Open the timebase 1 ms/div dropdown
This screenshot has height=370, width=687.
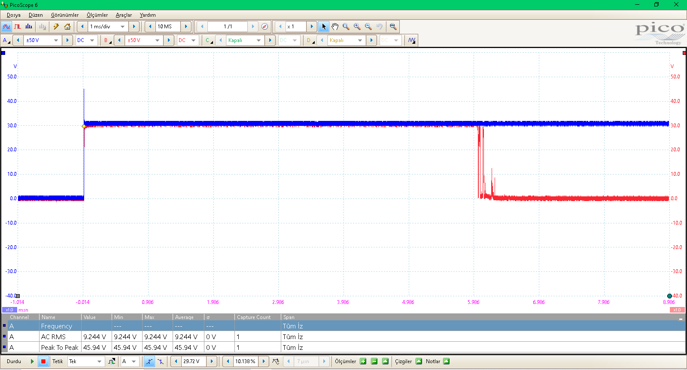(x=123, y=27)
